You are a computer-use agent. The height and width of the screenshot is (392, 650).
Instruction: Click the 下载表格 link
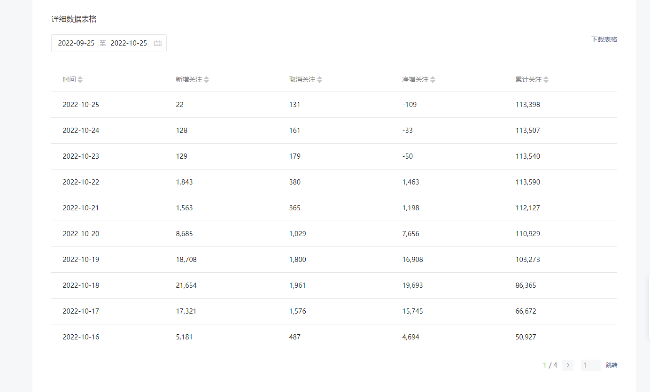(x=604, y=39)
